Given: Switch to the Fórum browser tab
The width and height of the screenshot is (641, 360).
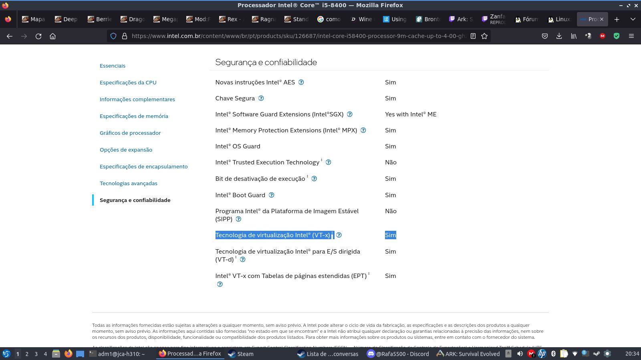Looking at the screenshot, I should [526, 19].
